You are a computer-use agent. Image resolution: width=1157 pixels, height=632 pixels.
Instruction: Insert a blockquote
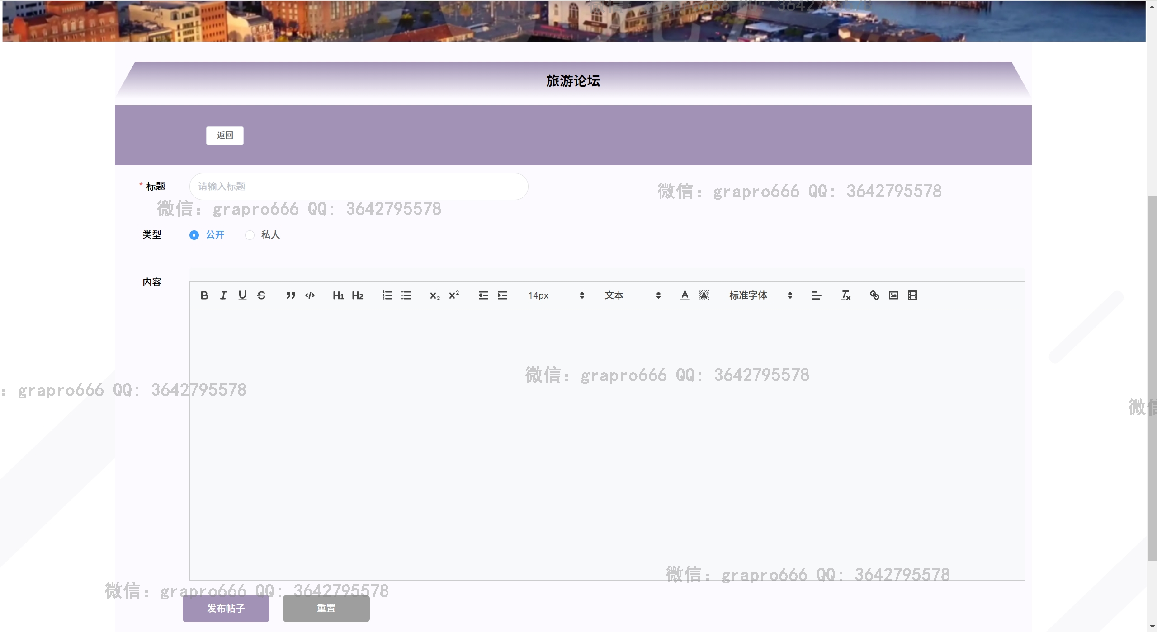[291, 295]
